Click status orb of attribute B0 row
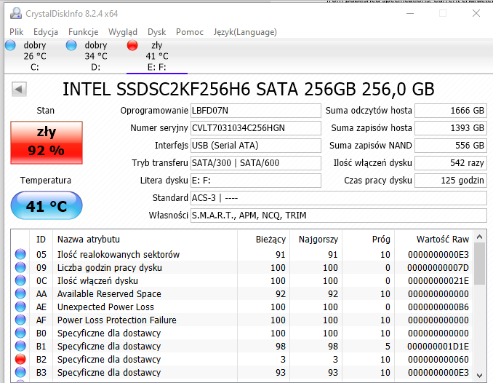Viewport: 493px width, 383px height. click(x=20, y=333)
